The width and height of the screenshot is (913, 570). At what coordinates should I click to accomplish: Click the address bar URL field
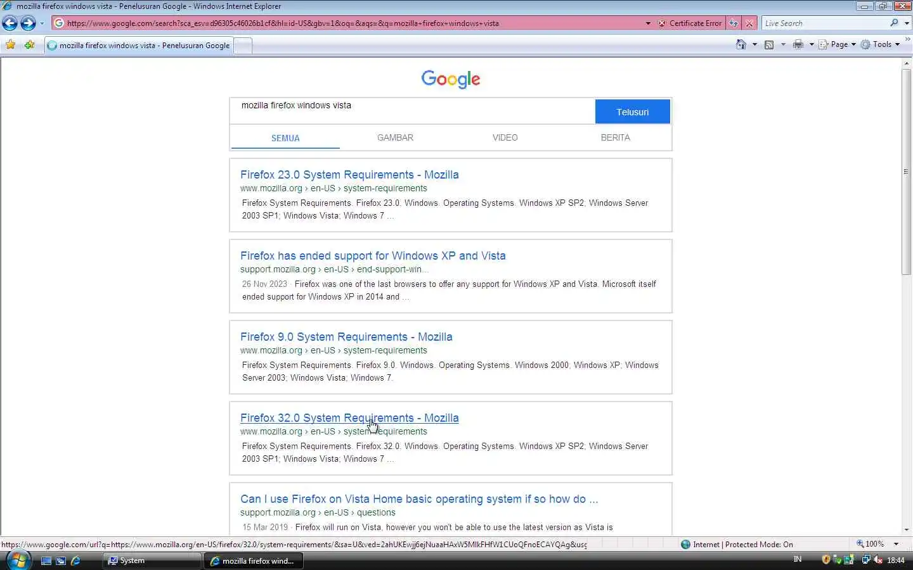(347, 23)
